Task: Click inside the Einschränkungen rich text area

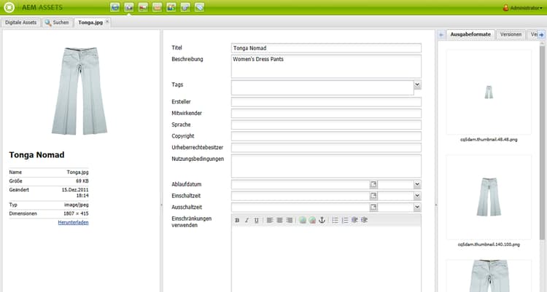Action: point(326,259)
